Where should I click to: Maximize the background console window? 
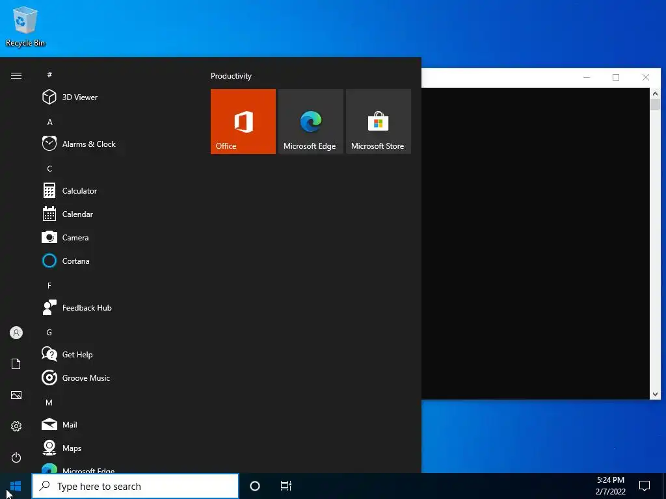point(616,77)
